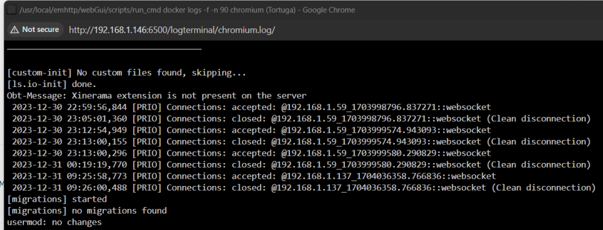The width and height of the screenshot is (603, 230).
Task: Click the 23:12:54,949 accepted connection log entry
Action: [x=251, y=130]
